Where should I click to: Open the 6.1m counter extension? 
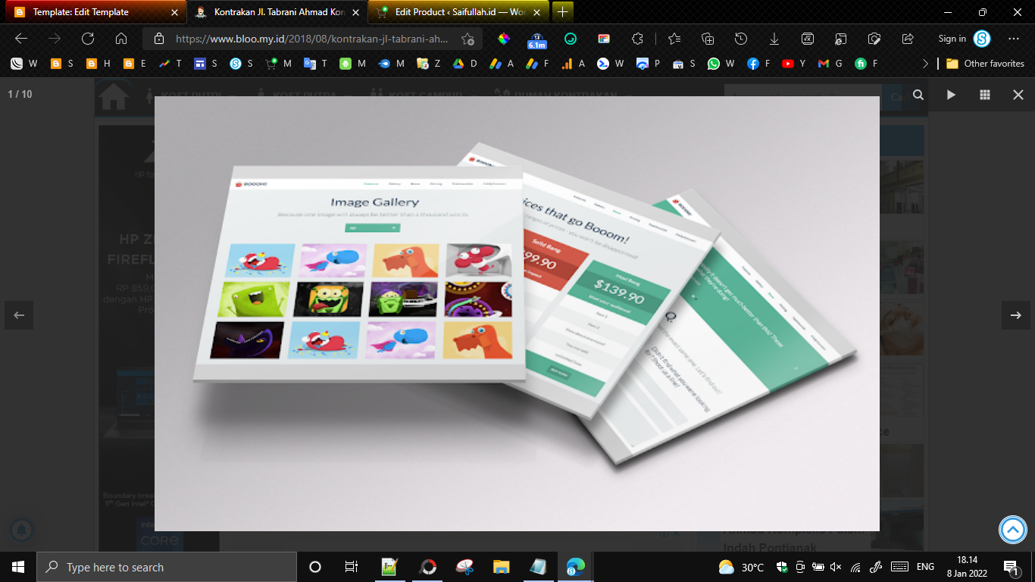[537, 39]
